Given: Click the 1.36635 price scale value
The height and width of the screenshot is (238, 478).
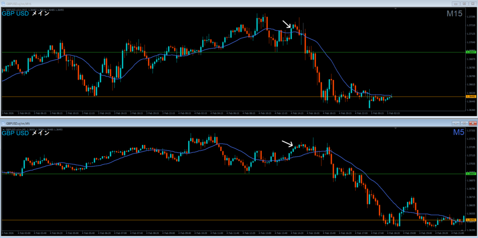Looking at the screenshot, I should (x=471, y=205).
